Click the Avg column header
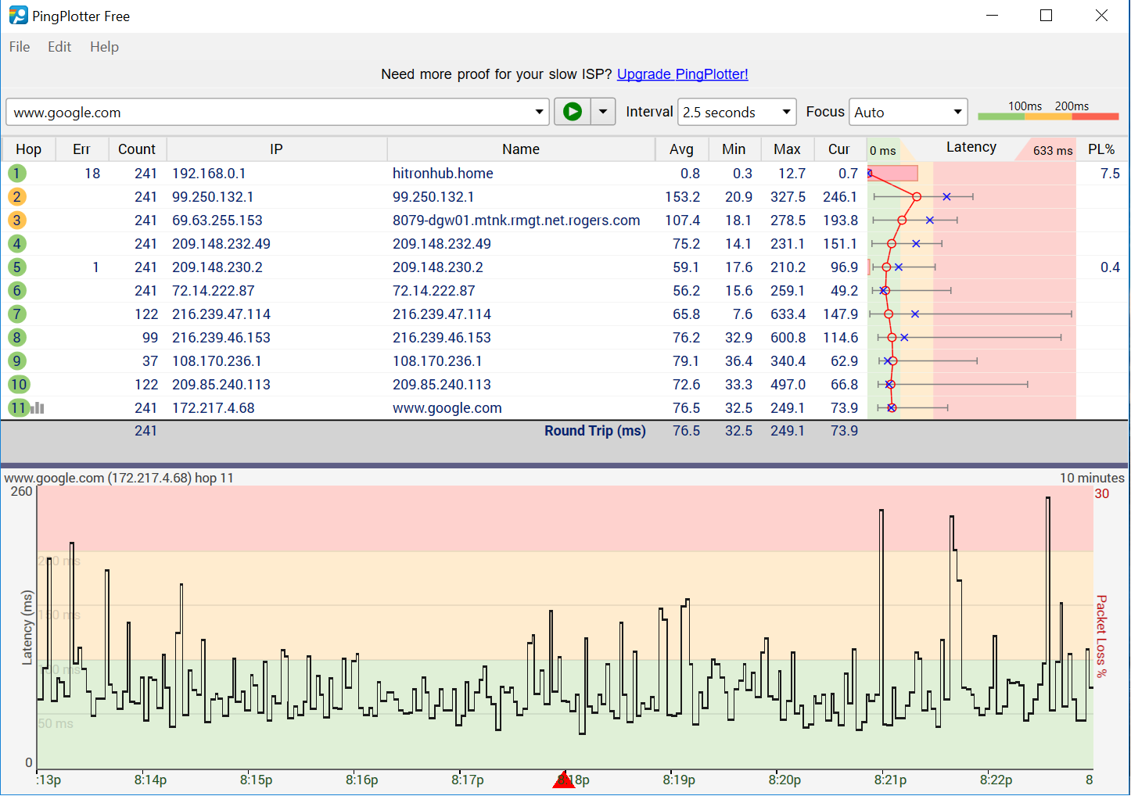The image size is (1131, 796). (x=681, y=149)
